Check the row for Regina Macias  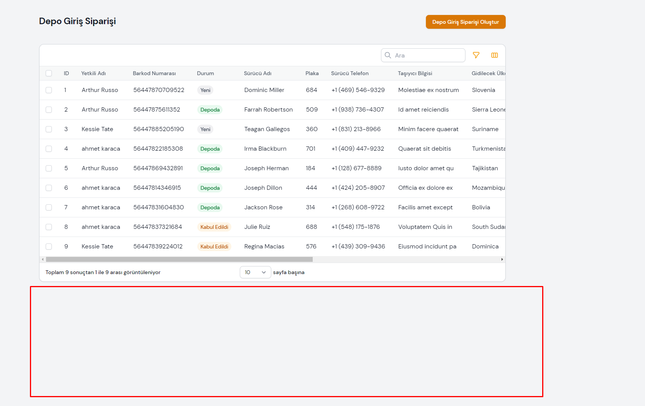coord(49,247)
